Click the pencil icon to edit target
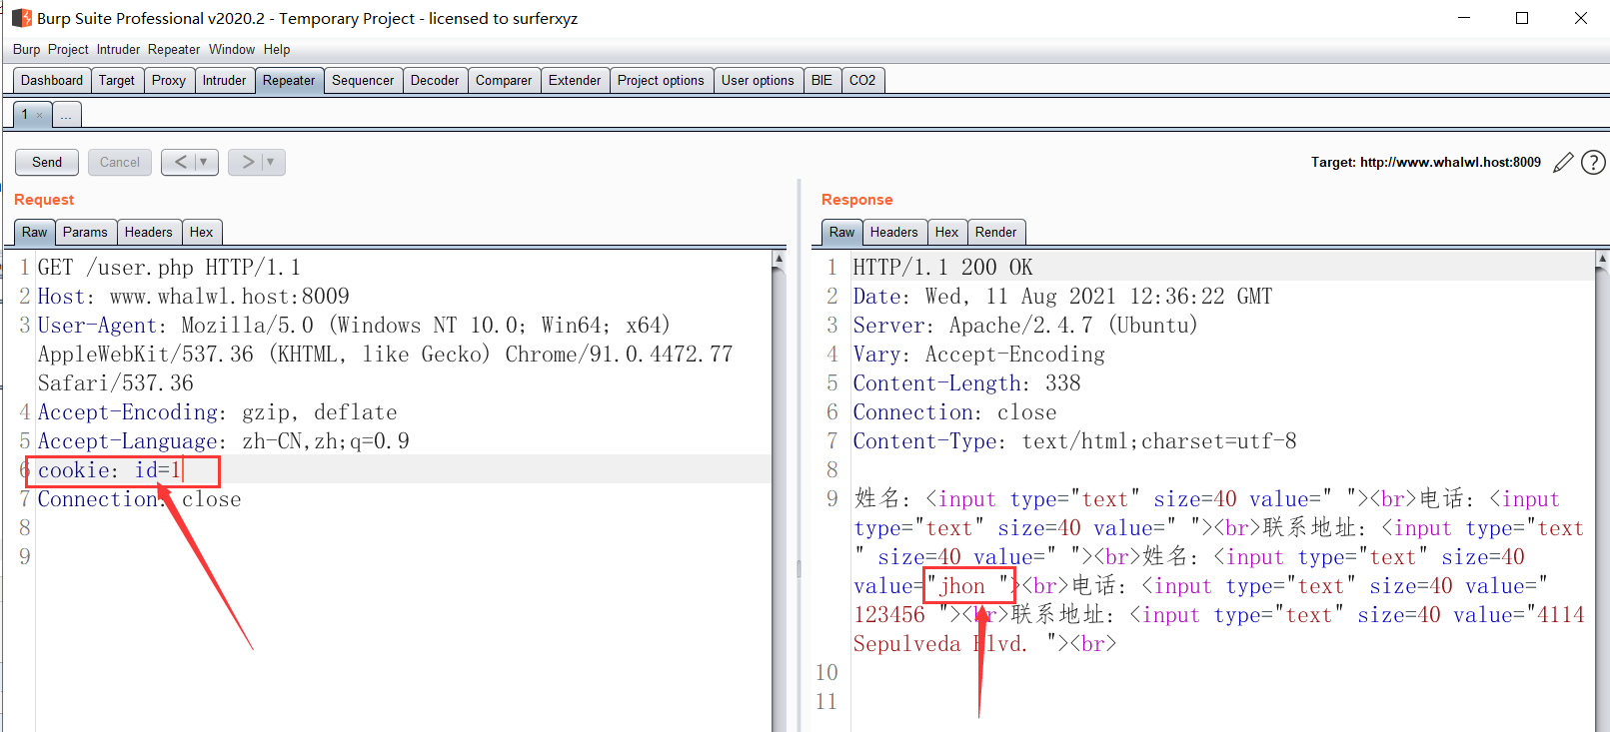This screenshot has height=732, width=1610. (1563, 162)
